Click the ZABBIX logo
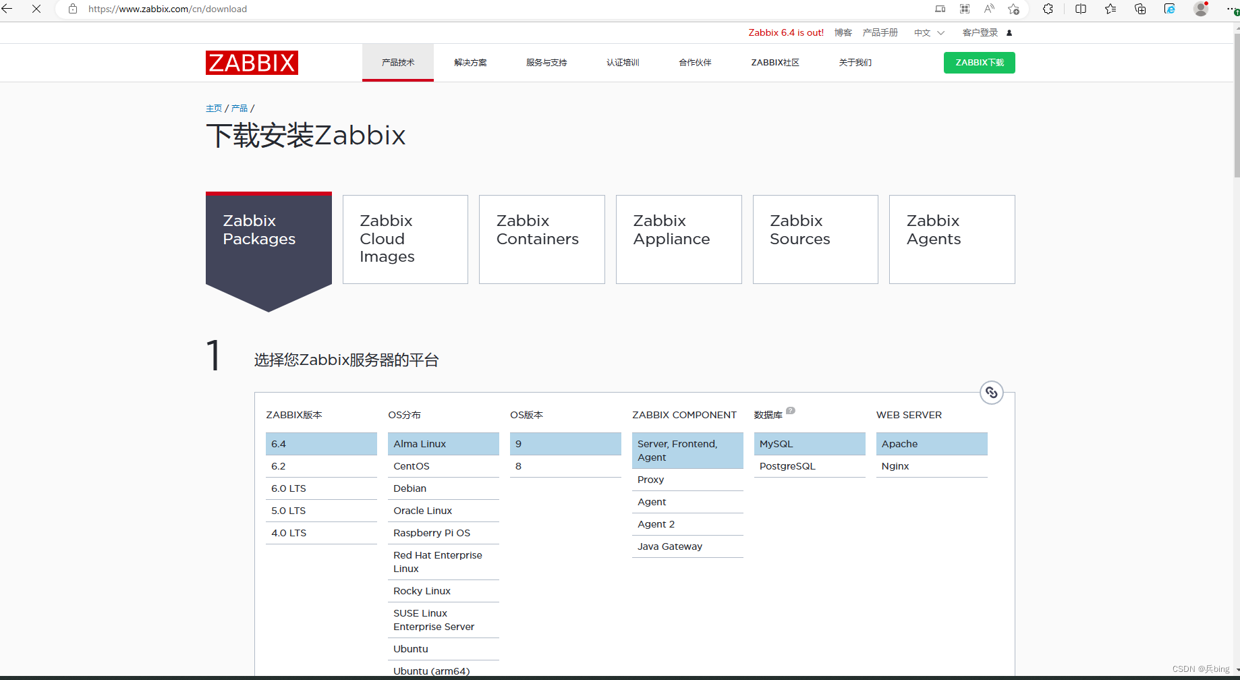 tap(252, 63)
